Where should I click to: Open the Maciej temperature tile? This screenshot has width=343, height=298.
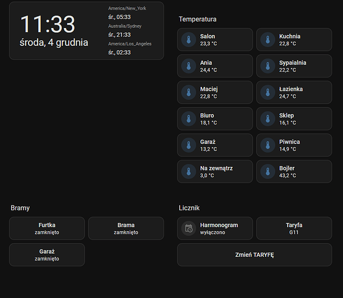[215, 92]
